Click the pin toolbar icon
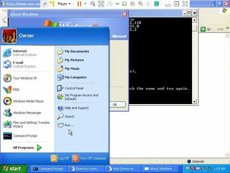The width and height of the screenshot is (230, 173). pos(45,4)
